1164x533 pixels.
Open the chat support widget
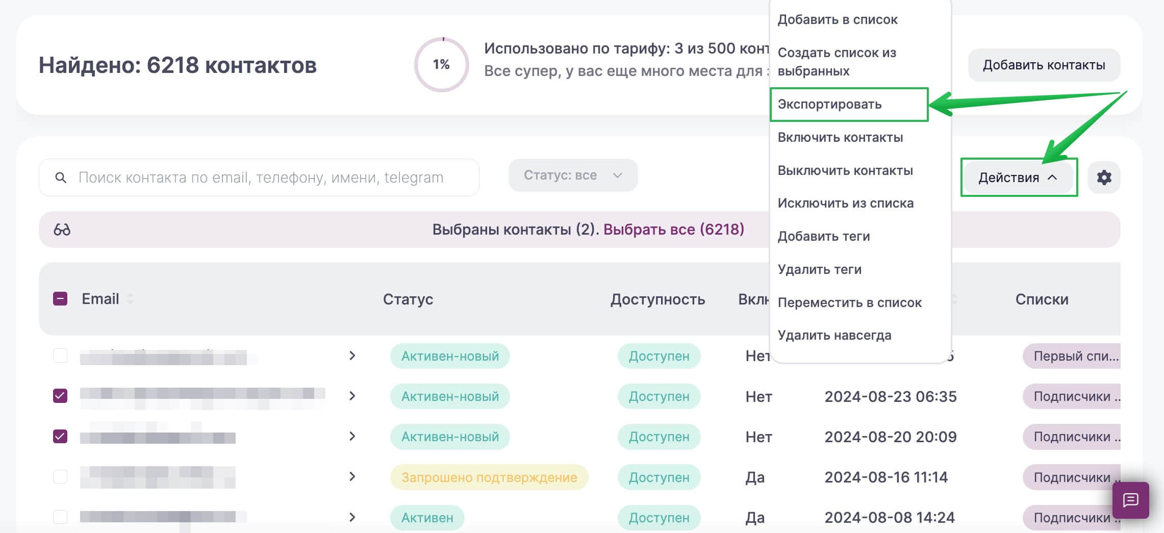coord(1131,500)
